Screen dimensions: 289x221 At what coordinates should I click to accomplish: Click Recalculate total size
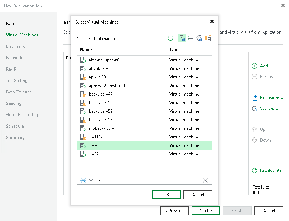click(x=267, y=170)
